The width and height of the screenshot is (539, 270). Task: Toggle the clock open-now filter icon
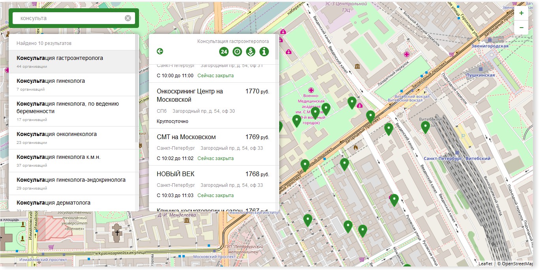[237, 52]
